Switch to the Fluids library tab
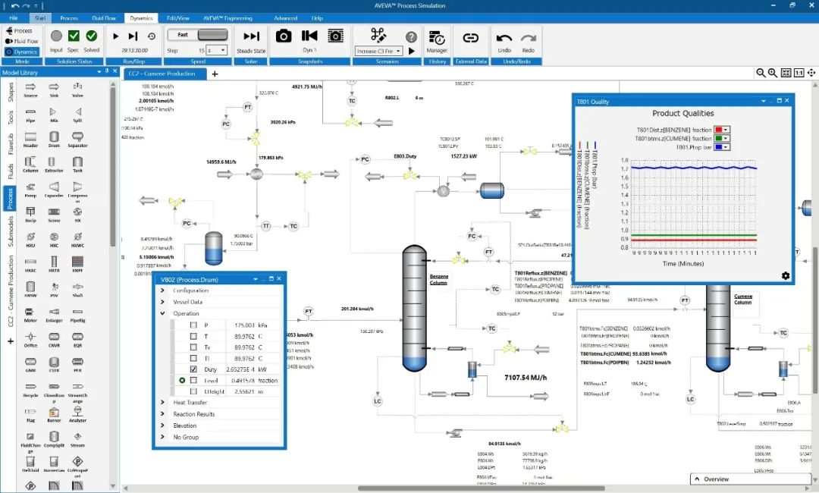 [11, 171]
